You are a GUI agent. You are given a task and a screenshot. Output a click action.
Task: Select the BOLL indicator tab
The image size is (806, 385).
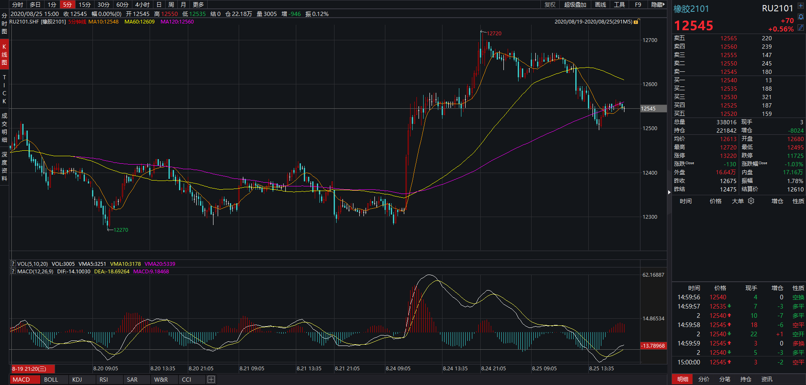51,380
